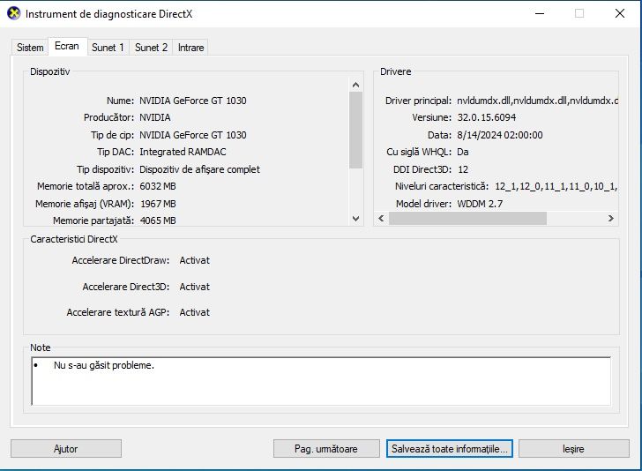The height and width of the screenshot is (471, 642).
Task: Click the Dispozitiv scroll up arrow
Action: coord(355,85)
